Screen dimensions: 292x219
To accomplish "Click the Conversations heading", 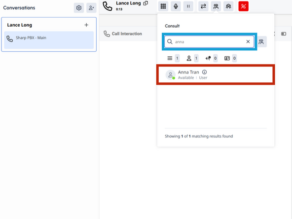I will tap(19, 8).
